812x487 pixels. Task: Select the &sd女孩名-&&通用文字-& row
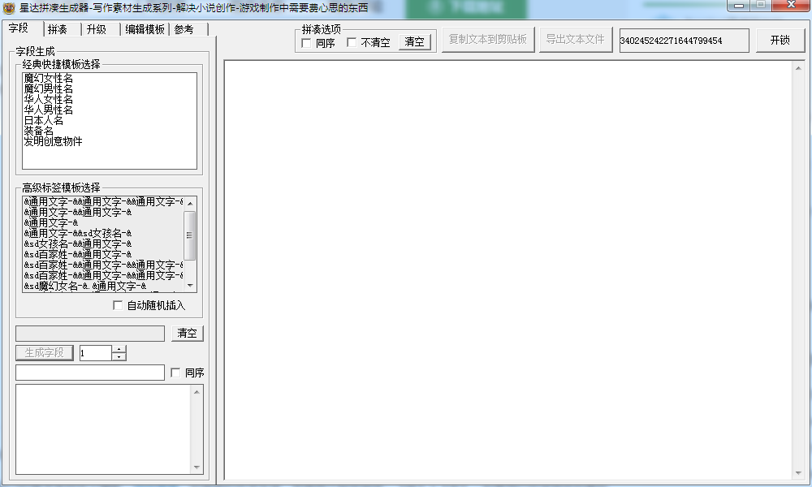(78, 243)
